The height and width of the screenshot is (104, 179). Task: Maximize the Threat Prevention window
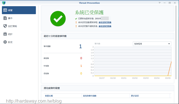coord(170,3)
